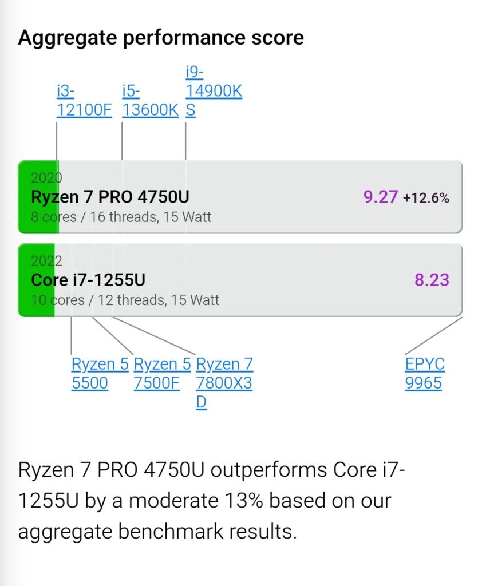
Task: Open the Ryzen 7 7800X3D link
Action: [224, 383]
